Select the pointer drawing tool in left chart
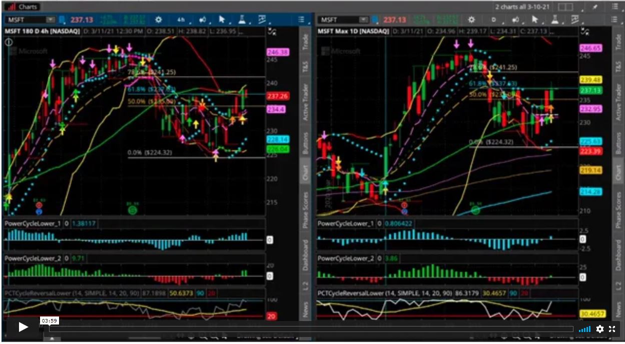This screenshot has width=625, height=344. [223, 19]
